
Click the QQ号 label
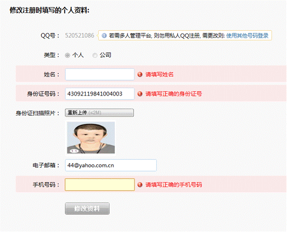50,36
